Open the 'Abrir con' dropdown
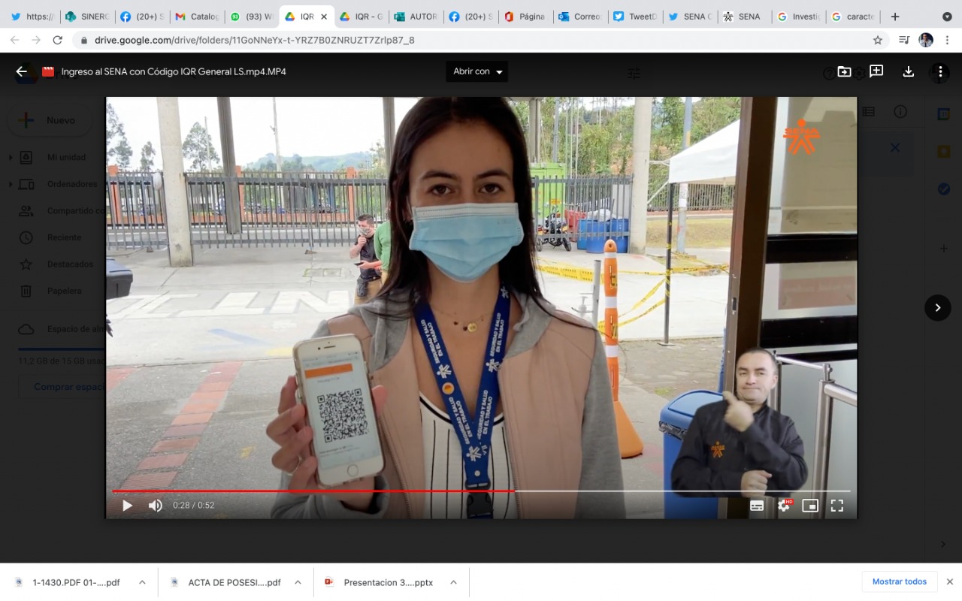Viewport: 962px width, 601px height. coord(477,71)
